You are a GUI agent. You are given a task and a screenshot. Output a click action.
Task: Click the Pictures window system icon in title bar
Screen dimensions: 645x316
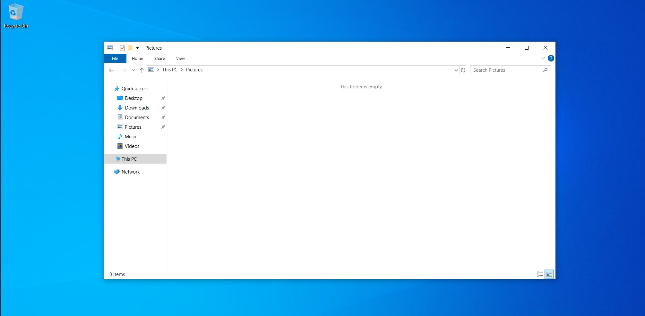coord(110,48)
